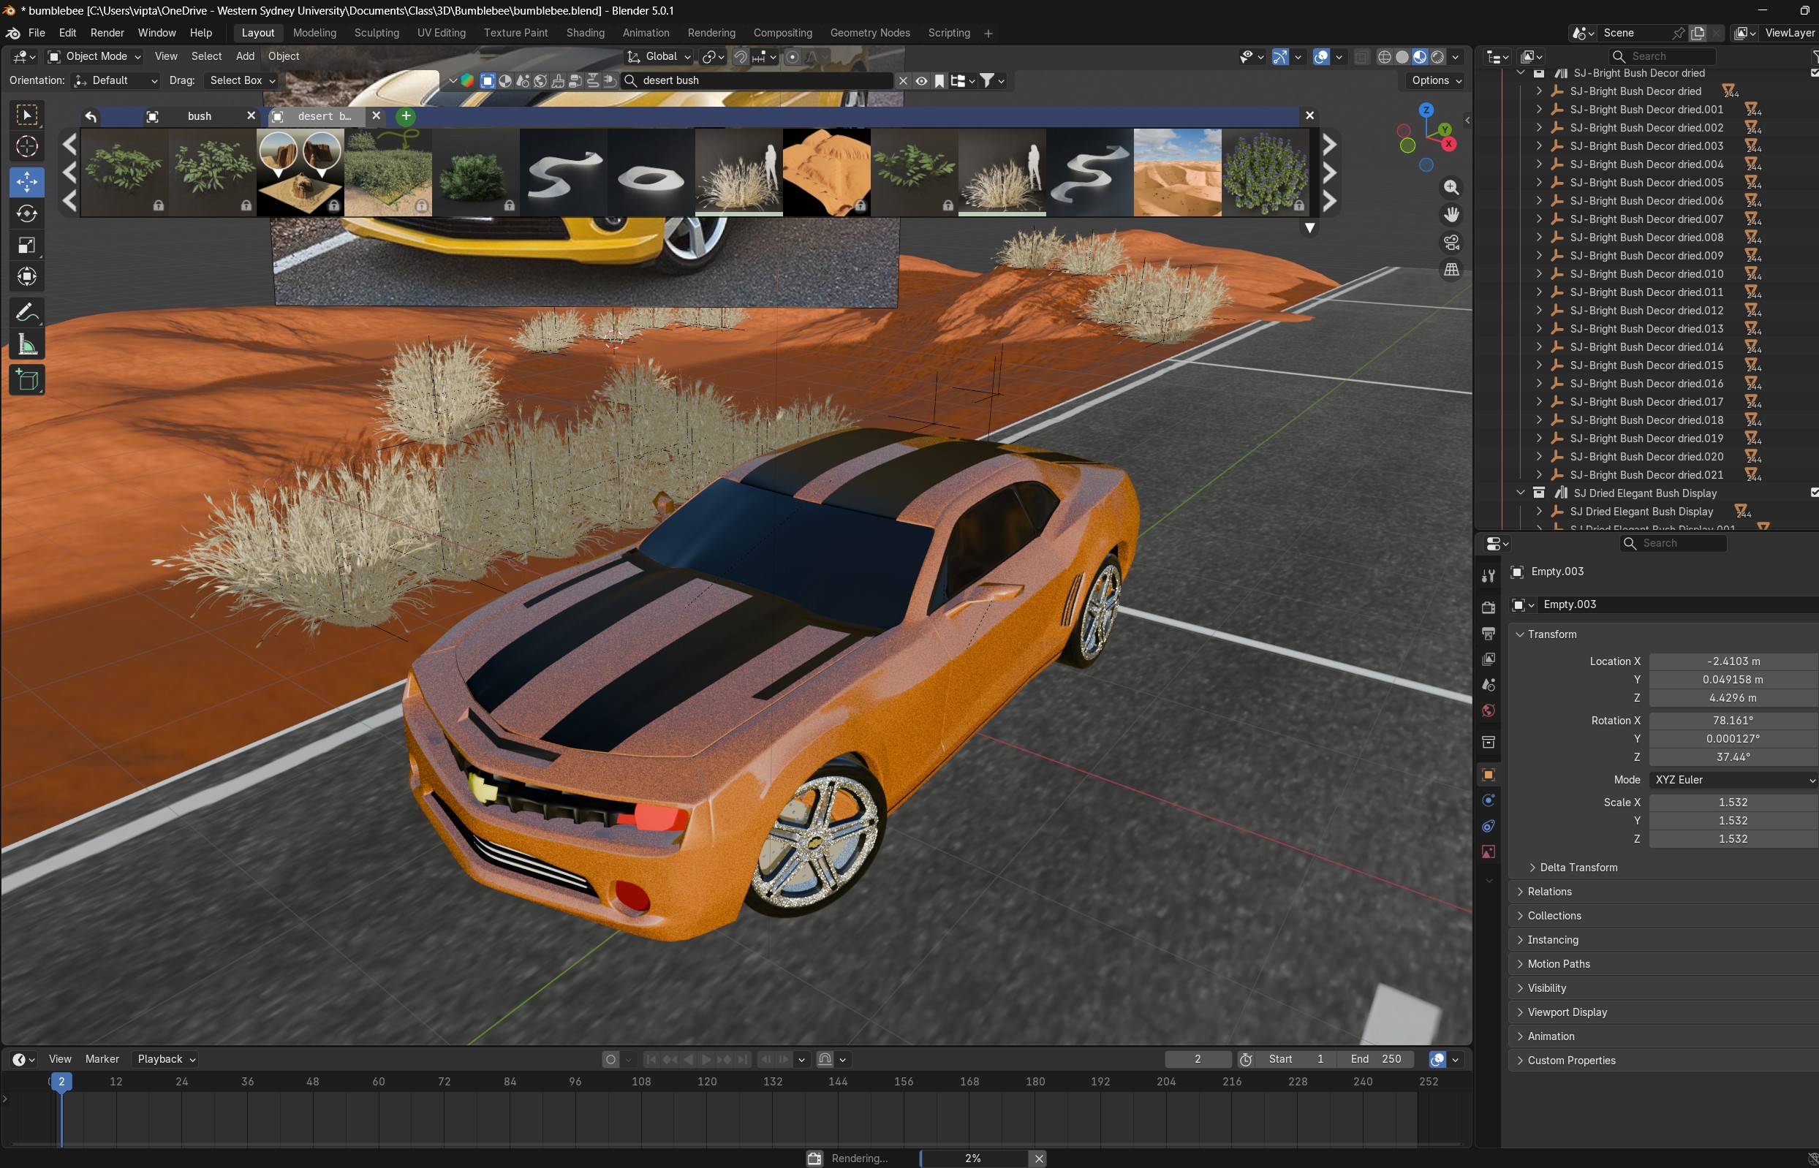Open the Orientation Default dropdown
This screenshot has width=1819, height=1168.
pos(116,80)
